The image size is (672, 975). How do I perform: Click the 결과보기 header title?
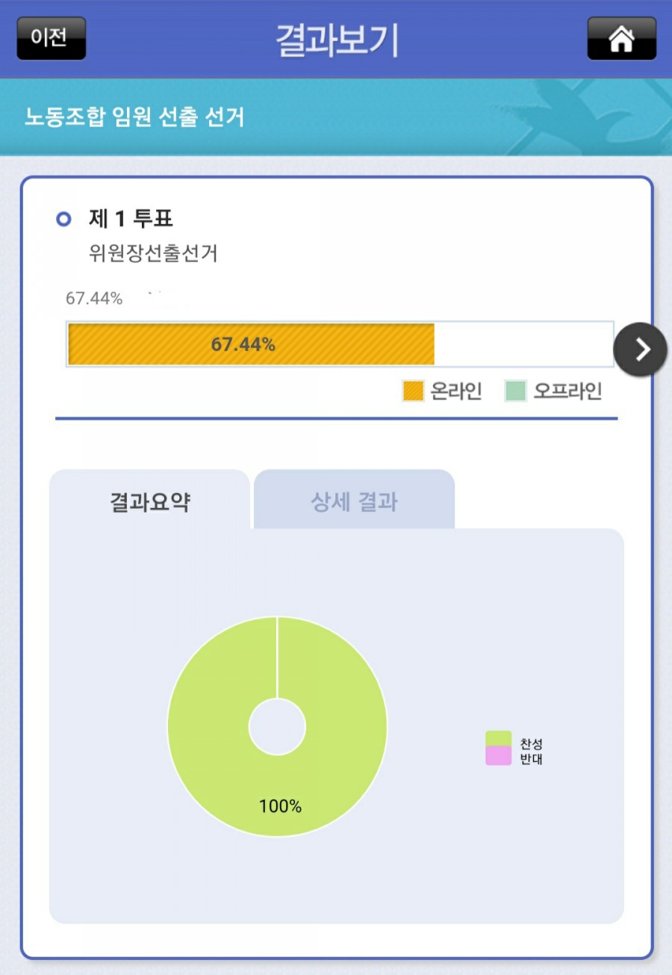coord(337,40)
